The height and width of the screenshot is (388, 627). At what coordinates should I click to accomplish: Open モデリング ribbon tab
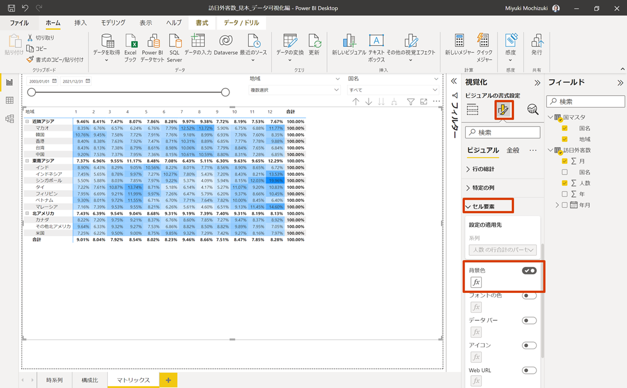[x=113, y=23]
